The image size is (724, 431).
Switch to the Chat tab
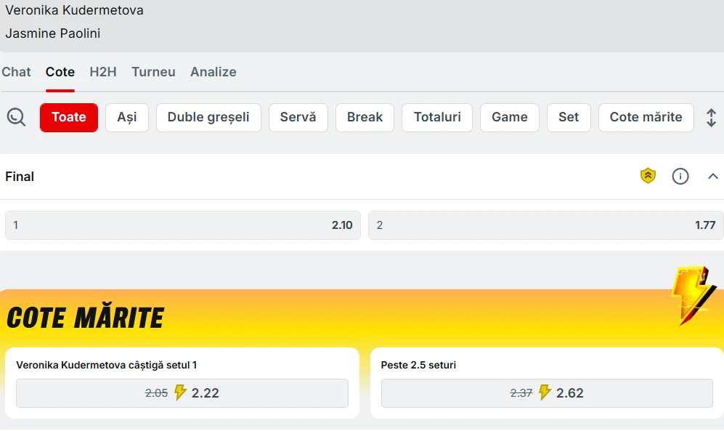16,72
